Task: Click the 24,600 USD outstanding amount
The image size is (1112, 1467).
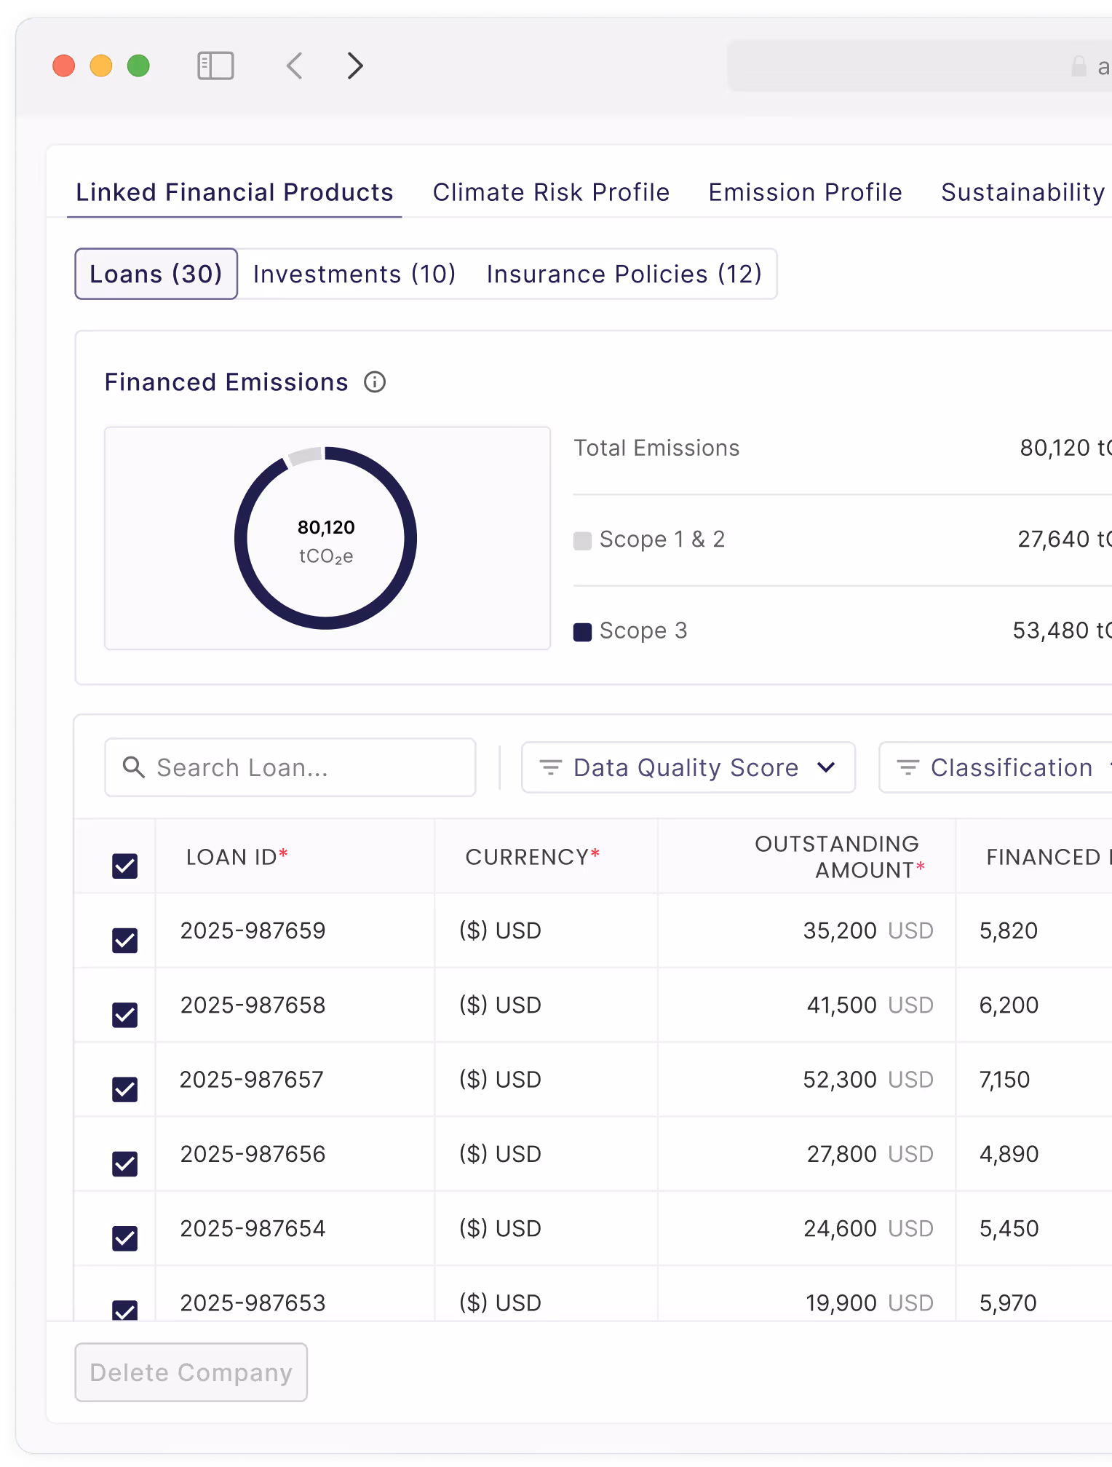Action: click(868, 1228)
